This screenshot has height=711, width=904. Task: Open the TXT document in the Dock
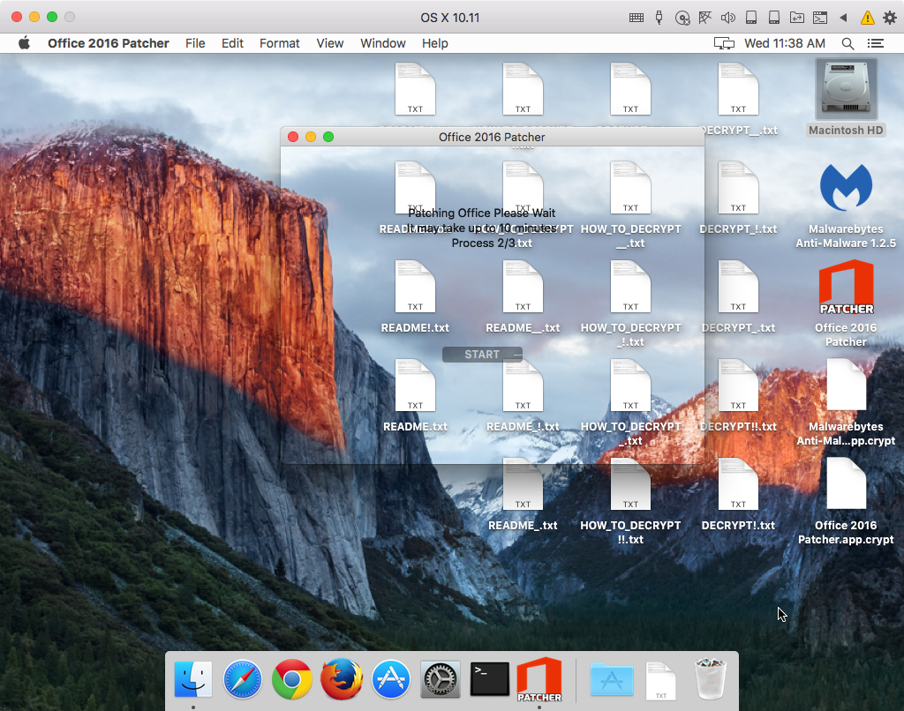click(x=660, y=681)
